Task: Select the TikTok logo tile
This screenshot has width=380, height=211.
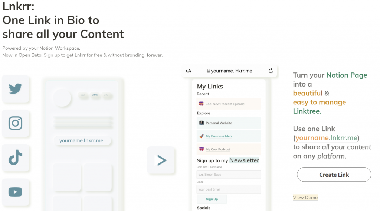Action: click(16, 158)
